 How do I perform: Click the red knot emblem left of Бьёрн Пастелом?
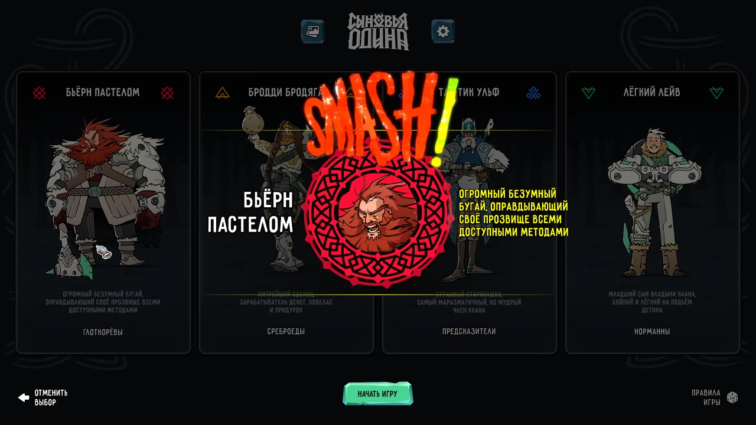tap(39, 93)
